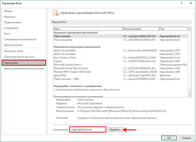Select the Дата (XML) add-in row
This screenshot has height=142, width=196.
point(120,75)
